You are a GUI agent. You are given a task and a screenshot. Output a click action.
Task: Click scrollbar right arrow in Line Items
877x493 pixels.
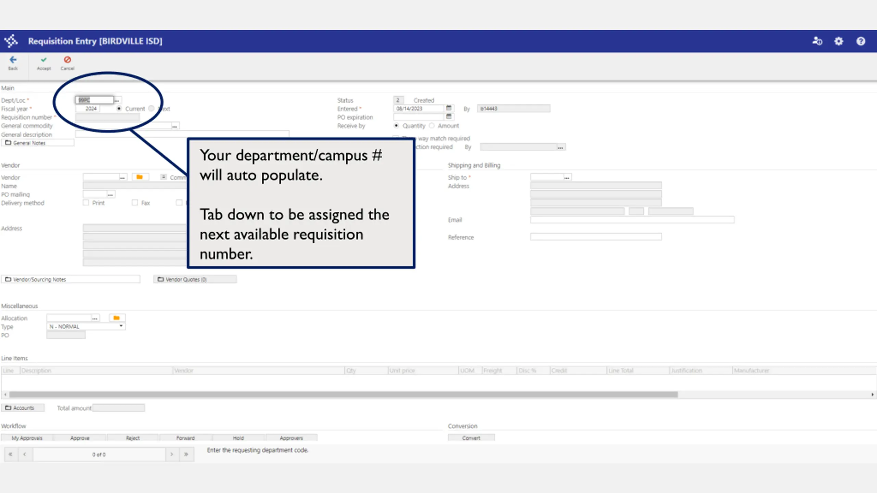click(x=872, y=395)
